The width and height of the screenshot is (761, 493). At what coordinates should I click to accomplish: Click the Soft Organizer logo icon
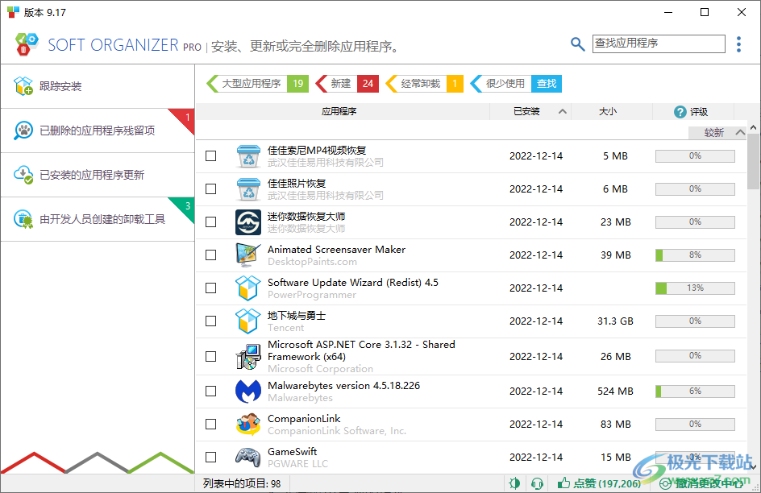pyautogui.click(x=27, y=44)
